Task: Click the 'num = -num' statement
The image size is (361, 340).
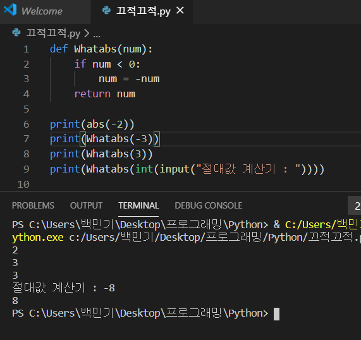Action: point(129,79)
